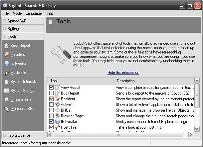The width and height of the screenshot is (203, 147).
Task: Open View Report in the sidebar
Action: (x=20, y=45)
